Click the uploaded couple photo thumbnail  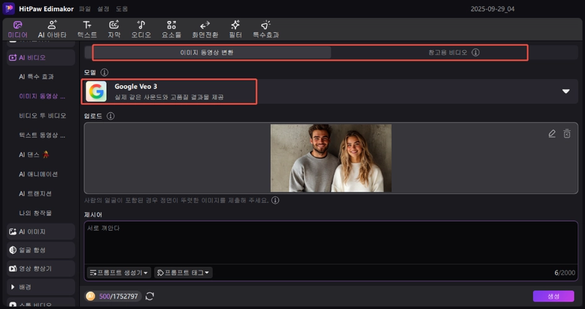click(331, 158)
